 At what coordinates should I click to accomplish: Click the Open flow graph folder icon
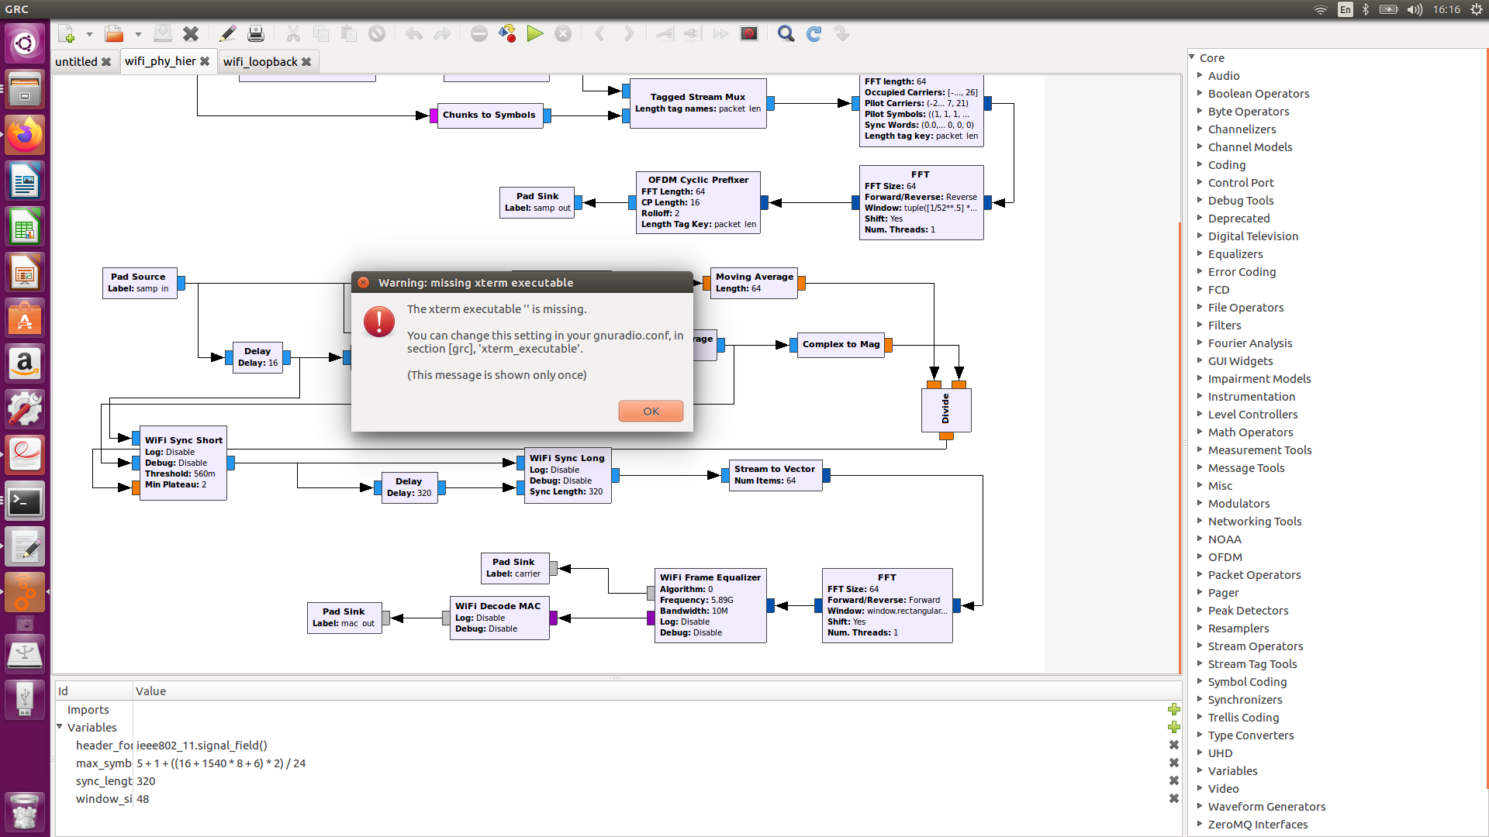coord(114,34)
